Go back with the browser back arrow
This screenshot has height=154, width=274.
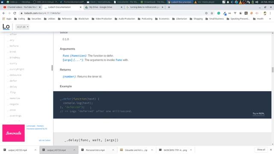tap(4, 13)
